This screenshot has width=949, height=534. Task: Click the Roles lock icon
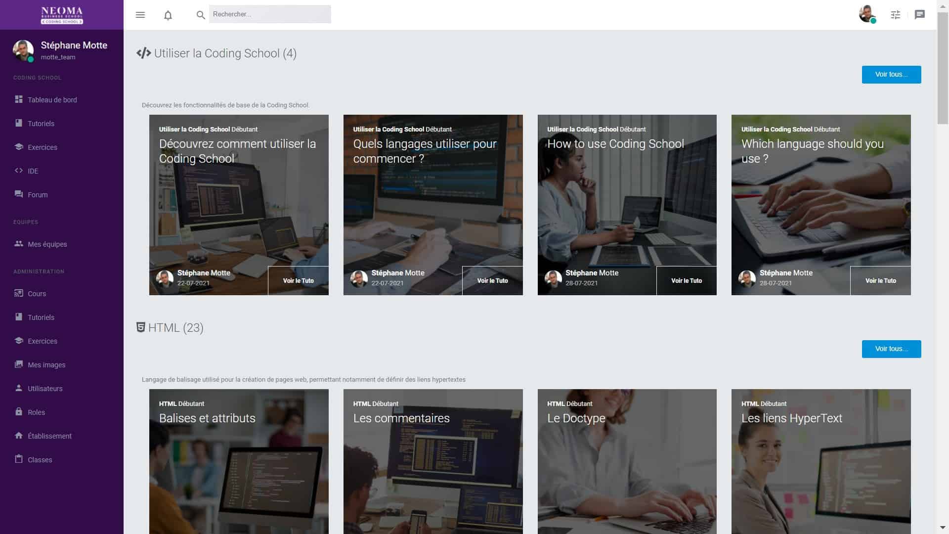click(19, 412)
